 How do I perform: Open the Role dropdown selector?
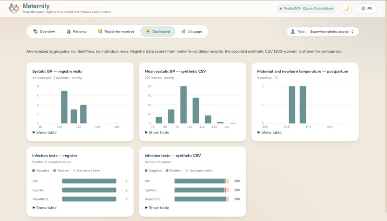coord(323,32)
